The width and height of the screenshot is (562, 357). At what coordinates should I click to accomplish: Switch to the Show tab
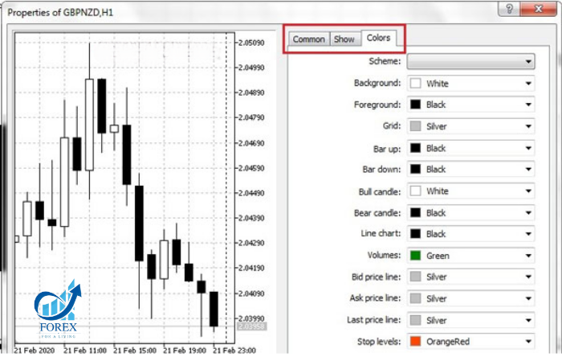pos(344,39)
